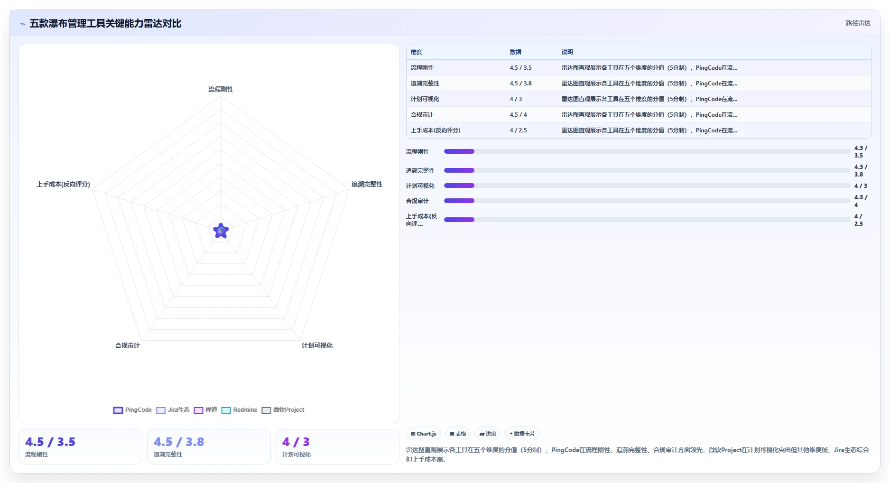The width and height of the screenshot is (890, 483).
Task: Open the 4.5 / 3.5 流程刚性 data card
Action: tap(80, 446)
